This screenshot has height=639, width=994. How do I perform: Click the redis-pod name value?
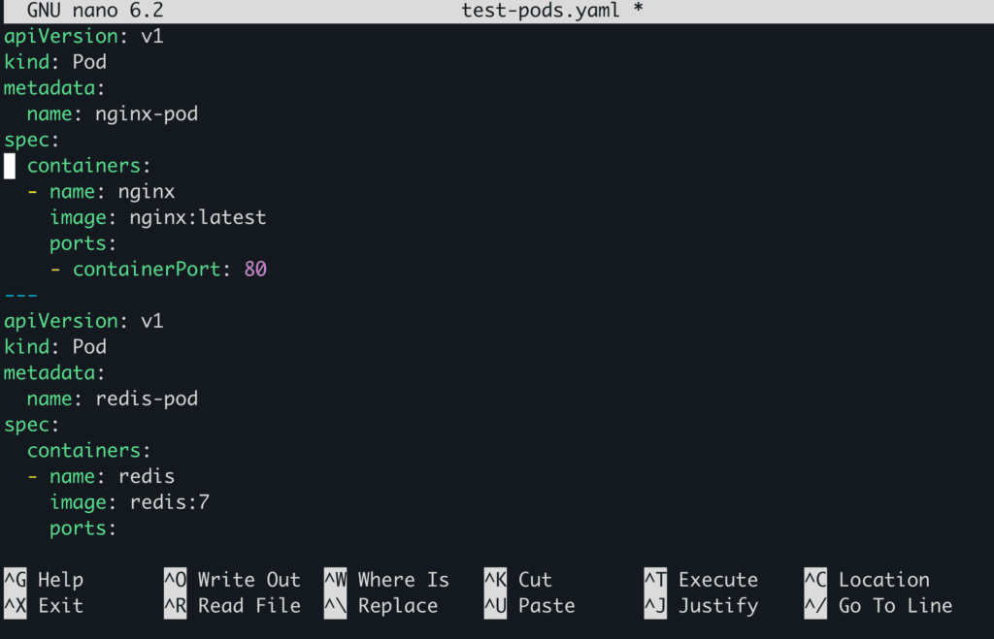click(x=146, y=399)
